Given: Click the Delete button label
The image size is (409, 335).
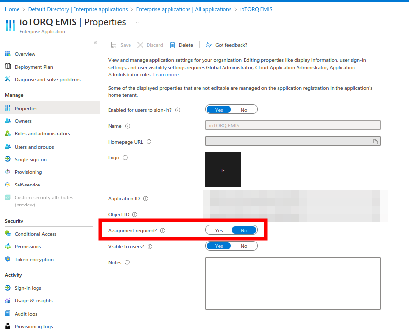Looking at the screenshot, I should coord(186,45).
